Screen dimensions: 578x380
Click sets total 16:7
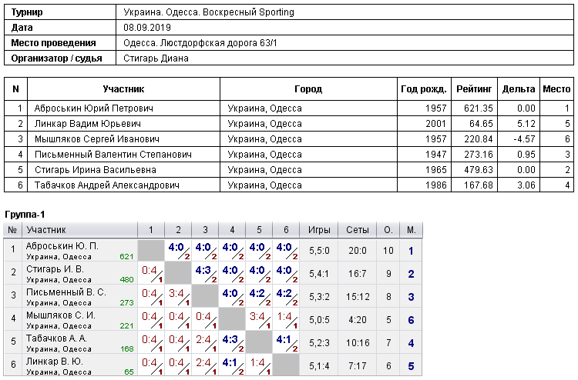click(358, 274)
